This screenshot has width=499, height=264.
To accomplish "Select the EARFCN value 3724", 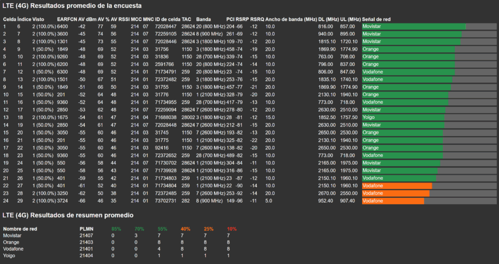I will click(62, 201).
